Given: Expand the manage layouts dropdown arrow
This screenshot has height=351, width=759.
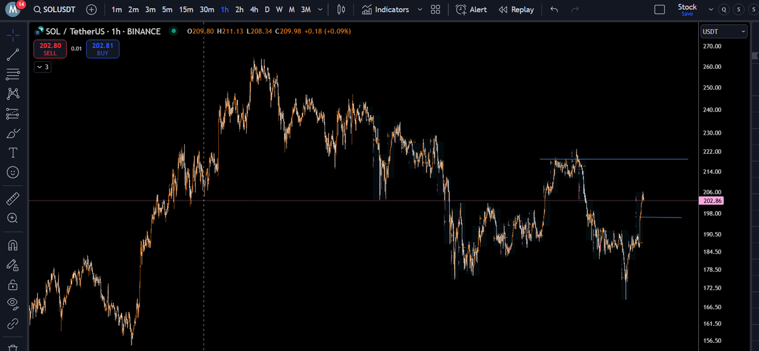Looking at the screenshot, I should 710,10.
